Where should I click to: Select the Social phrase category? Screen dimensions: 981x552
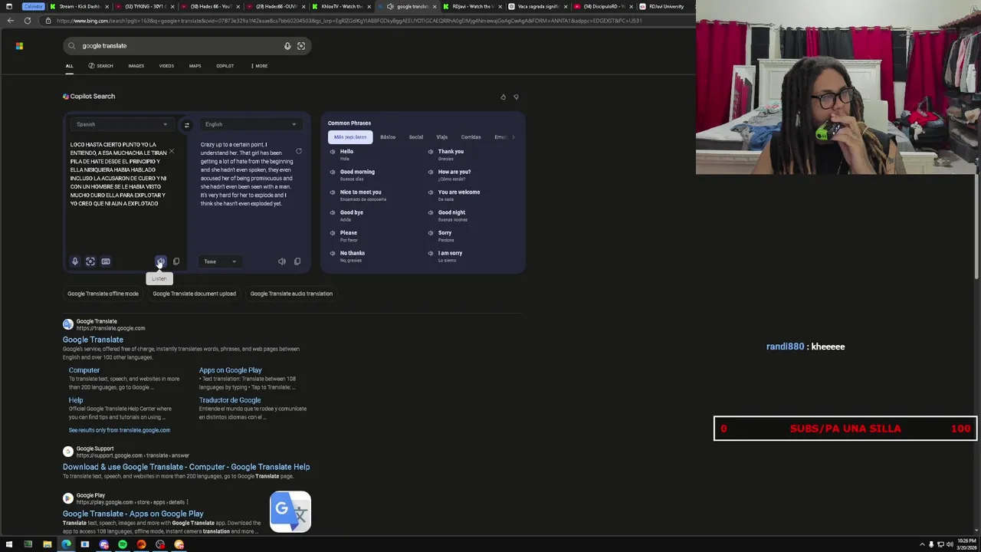coord(416,137)
